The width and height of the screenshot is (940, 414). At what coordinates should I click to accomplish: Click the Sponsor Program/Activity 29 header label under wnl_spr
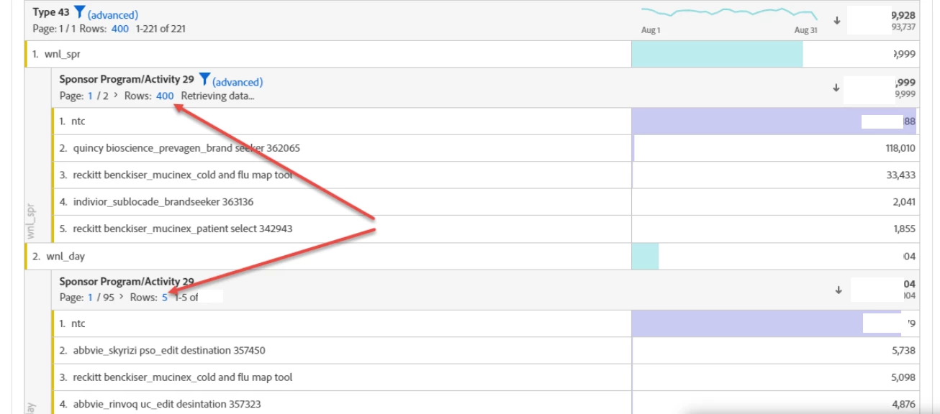point(127,79)
